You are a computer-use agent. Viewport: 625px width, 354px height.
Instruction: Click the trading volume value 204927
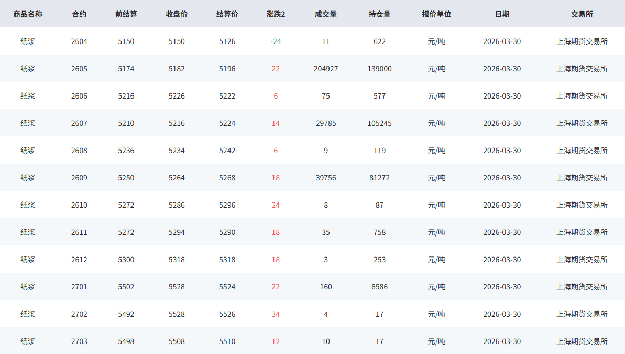[x=326, y=69]
